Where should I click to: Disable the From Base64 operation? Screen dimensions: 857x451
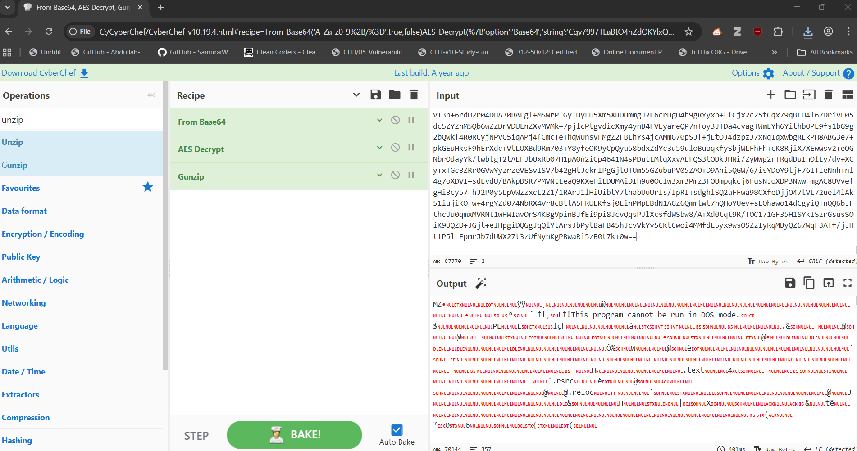coord(395,120)
